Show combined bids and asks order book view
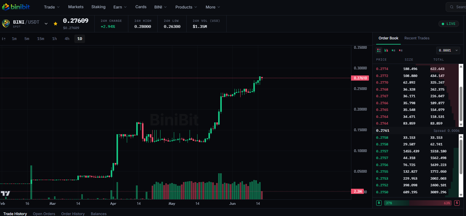Viewport: 466px width, 216px height. [379, 50]
